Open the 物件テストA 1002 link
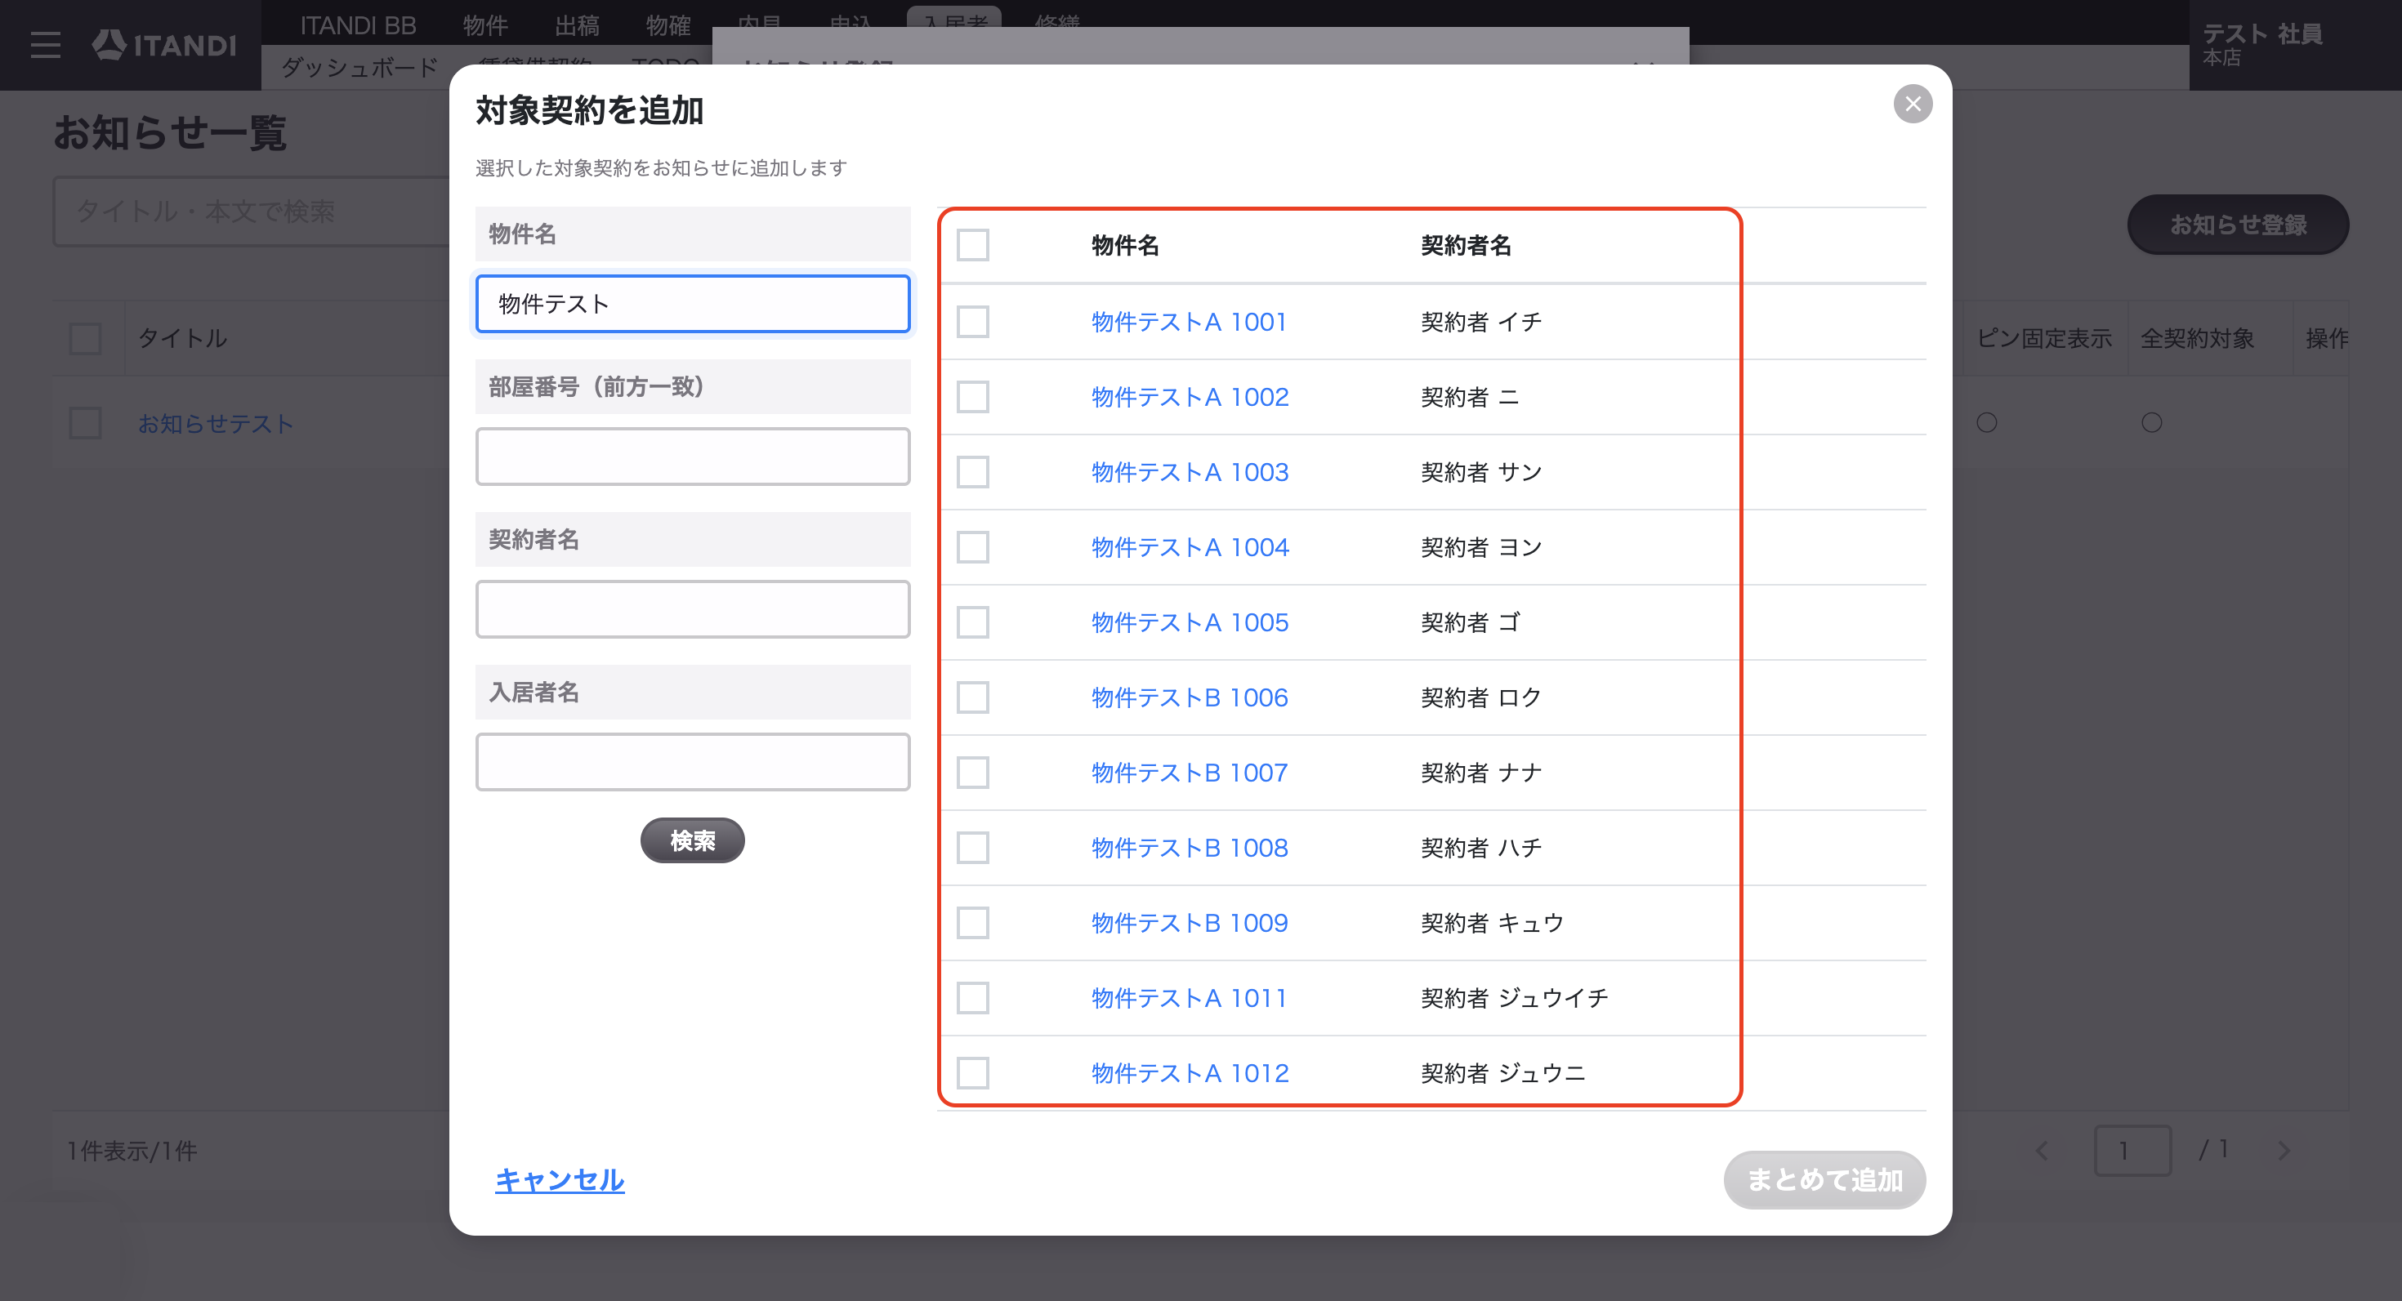The height and width of the screenshot is (1301, 2402). pyautogui.click(x=1190, y=397)
